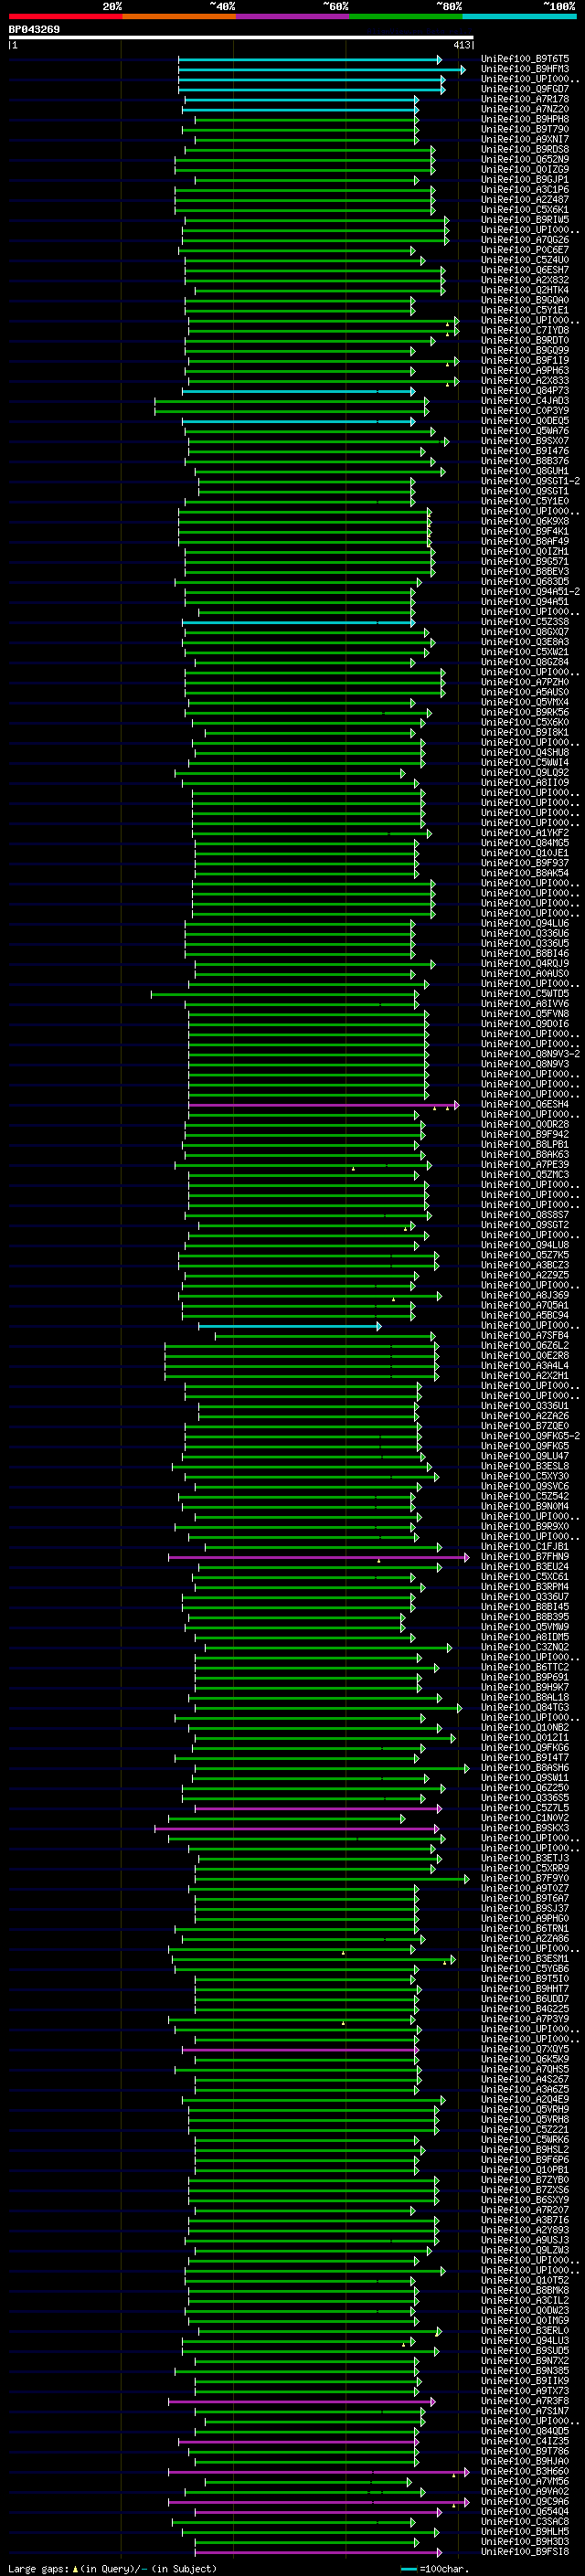
Task: Select hit label UniRef100_Q5Z7K5
Action: click(x=525, y=1255)
